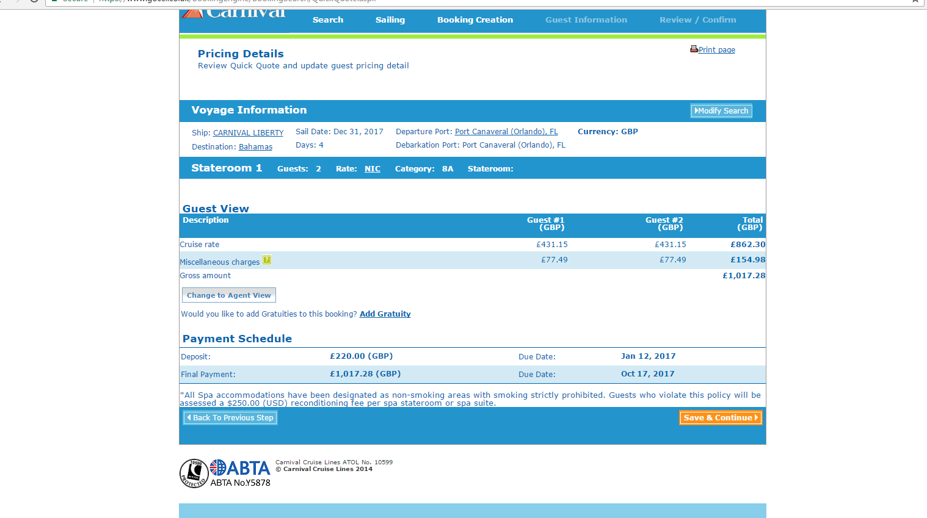Click the Voyage Information heading

tap(249, 110)
